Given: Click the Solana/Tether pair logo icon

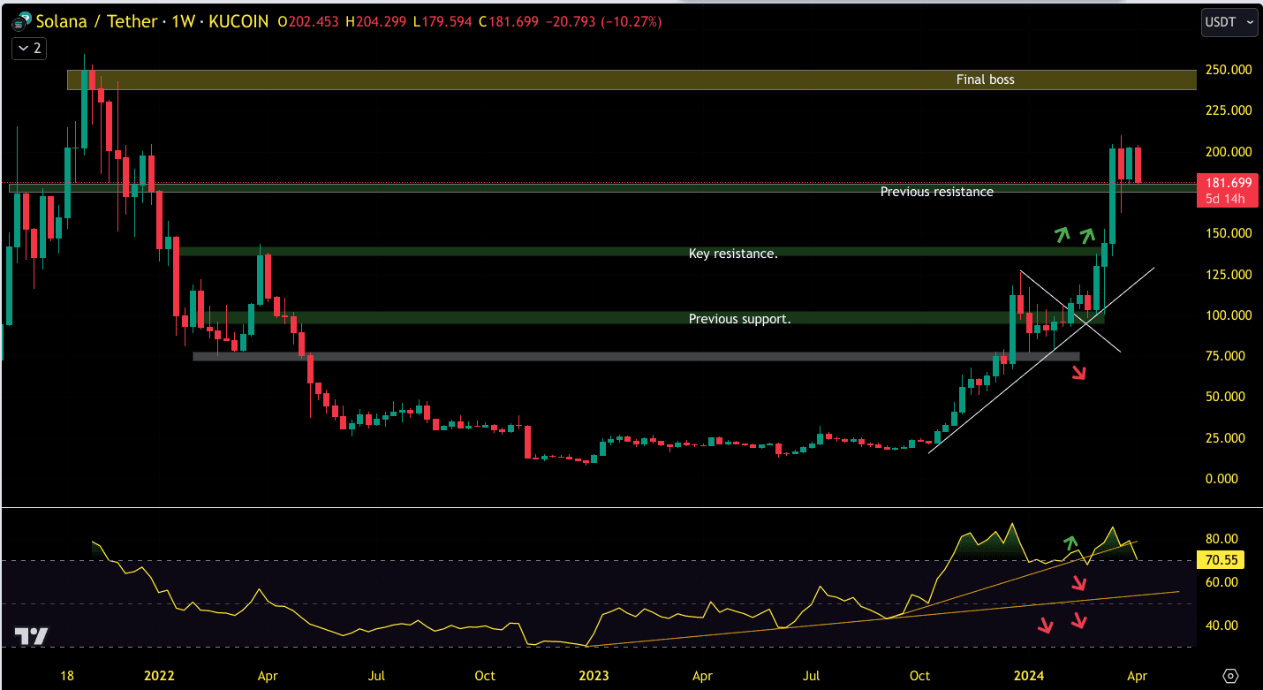Looking at the screenshot, I should click(x=22, y=22).
